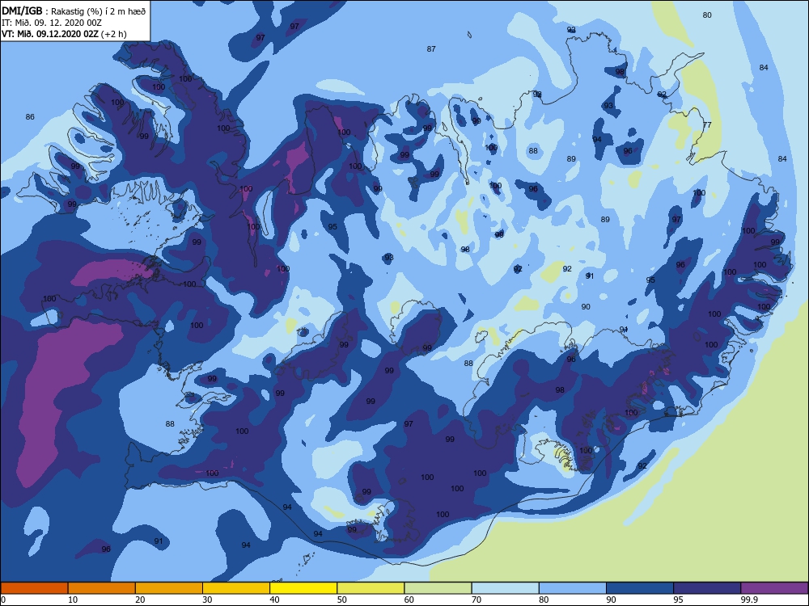The height and width of the screenshot is (606, 809).
Task: Click the '30' legend tick label
Action: [x=207, y=600]
